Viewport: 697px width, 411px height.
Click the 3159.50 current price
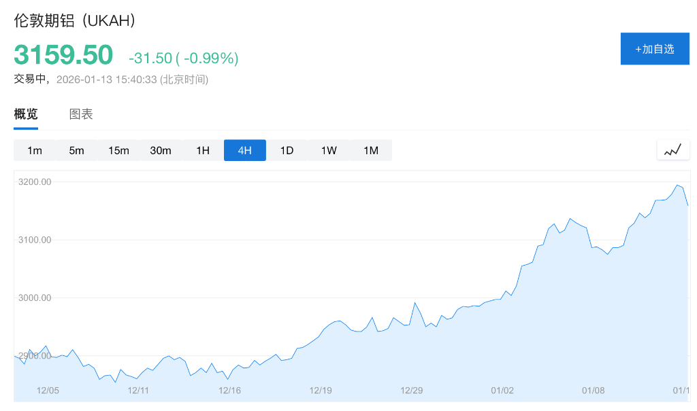63,54
